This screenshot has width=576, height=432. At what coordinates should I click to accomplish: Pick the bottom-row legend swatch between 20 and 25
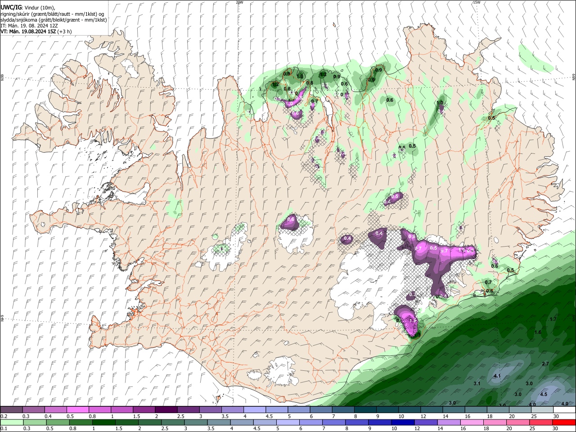[518, 422]
